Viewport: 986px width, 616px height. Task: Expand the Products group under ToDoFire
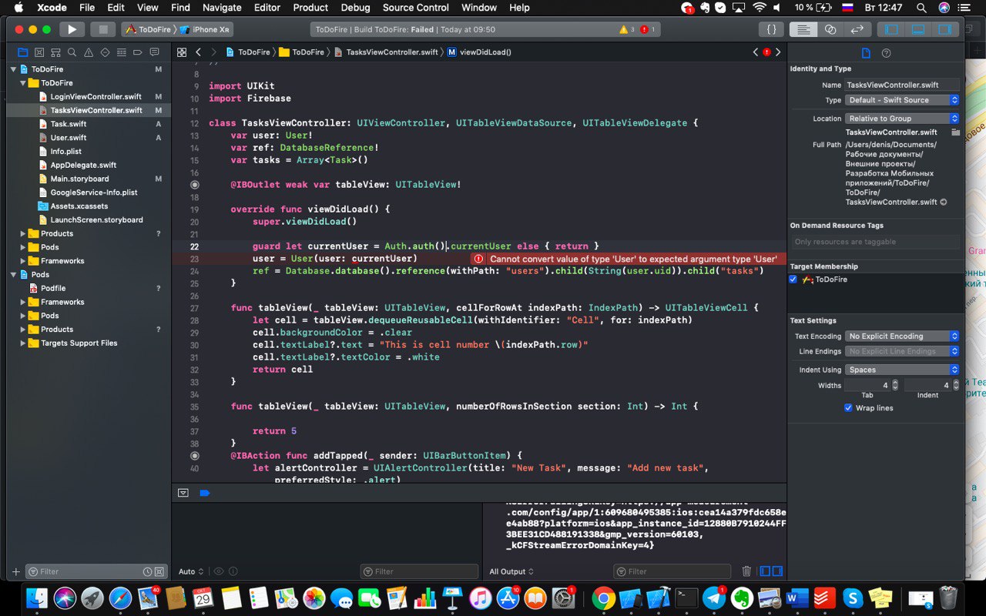[x=23, y=233]
